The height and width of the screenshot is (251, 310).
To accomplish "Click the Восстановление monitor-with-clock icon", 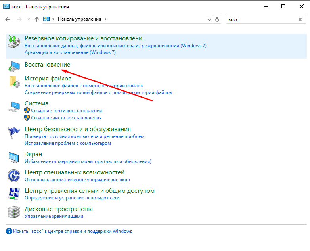I will coord(14,67).
